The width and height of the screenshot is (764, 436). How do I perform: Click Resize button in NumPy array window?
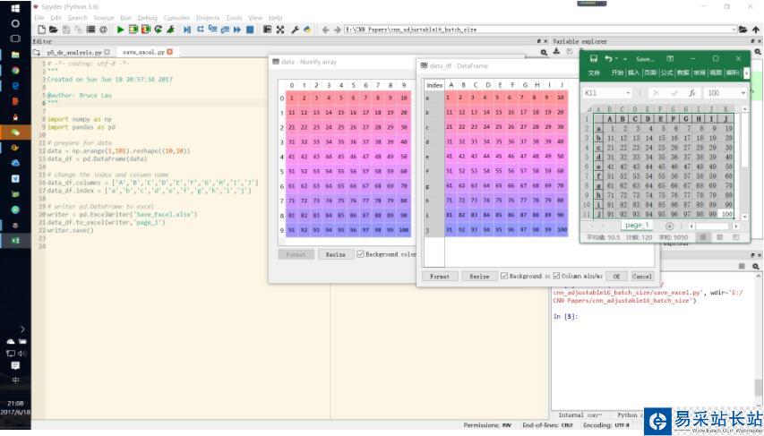[335, 254]
